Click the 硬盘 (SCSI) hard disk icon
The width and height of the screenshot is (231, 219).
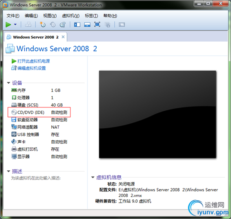14,105
